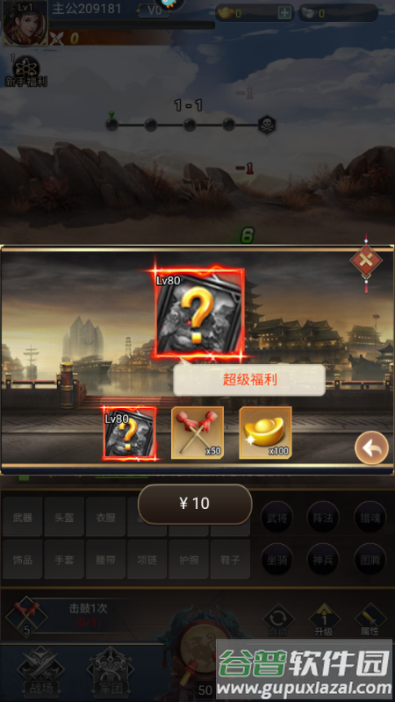Select the drumsticks x50 reward icon
This screenshot has width=395, height=702.
pos(197,433)
